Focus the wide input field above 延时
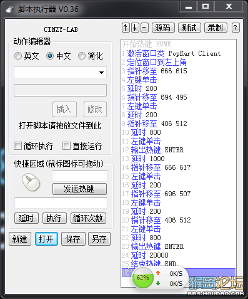This screenshot has width=248, height=299. click(61, 203)
